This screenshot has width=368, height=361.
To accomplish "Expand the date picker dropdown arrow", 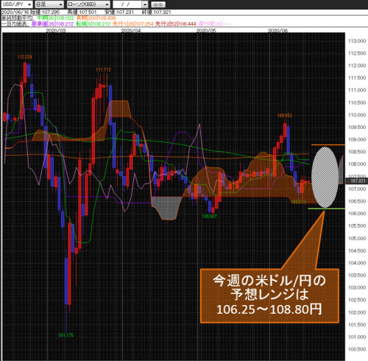I will [x=145, y=4].
